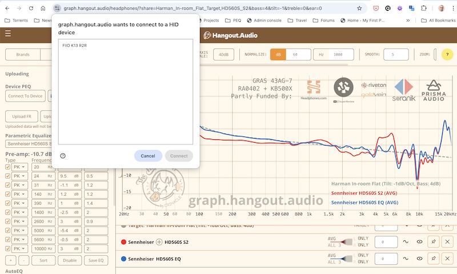The width and height of the screenshot is (457, 274).
Task: Open the Extensions puzzle-piece menu
Action: tap(424, 8)
